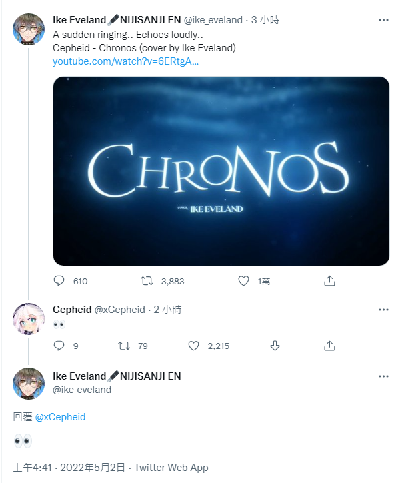This screenshot has width=404, height=483.
Task: Open the youtube.com/watch link
Action: pyautogui.click(x=125, y=61)
